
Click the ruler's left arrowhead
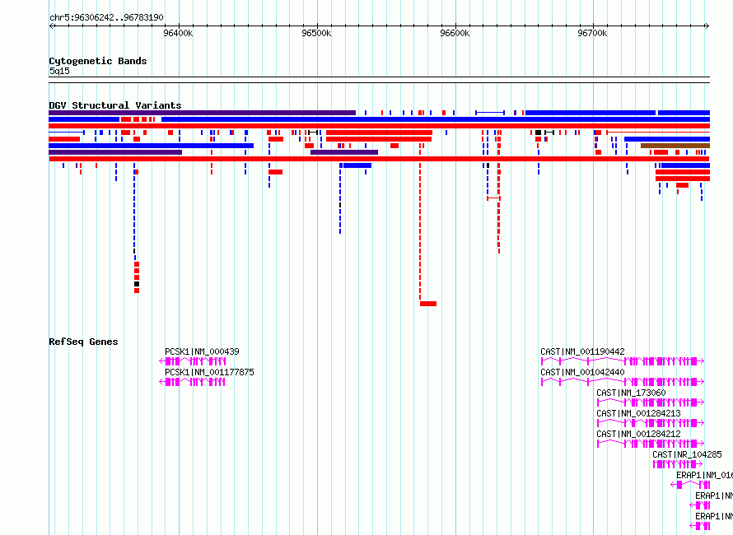[51, 26]
